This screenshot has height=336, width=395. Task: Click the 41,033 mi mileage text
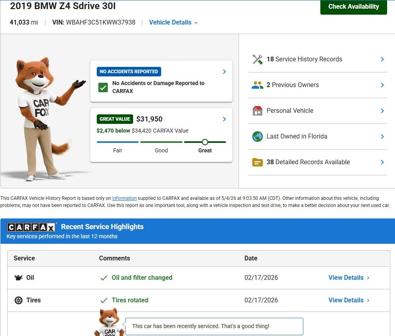[x=24, y=23]
